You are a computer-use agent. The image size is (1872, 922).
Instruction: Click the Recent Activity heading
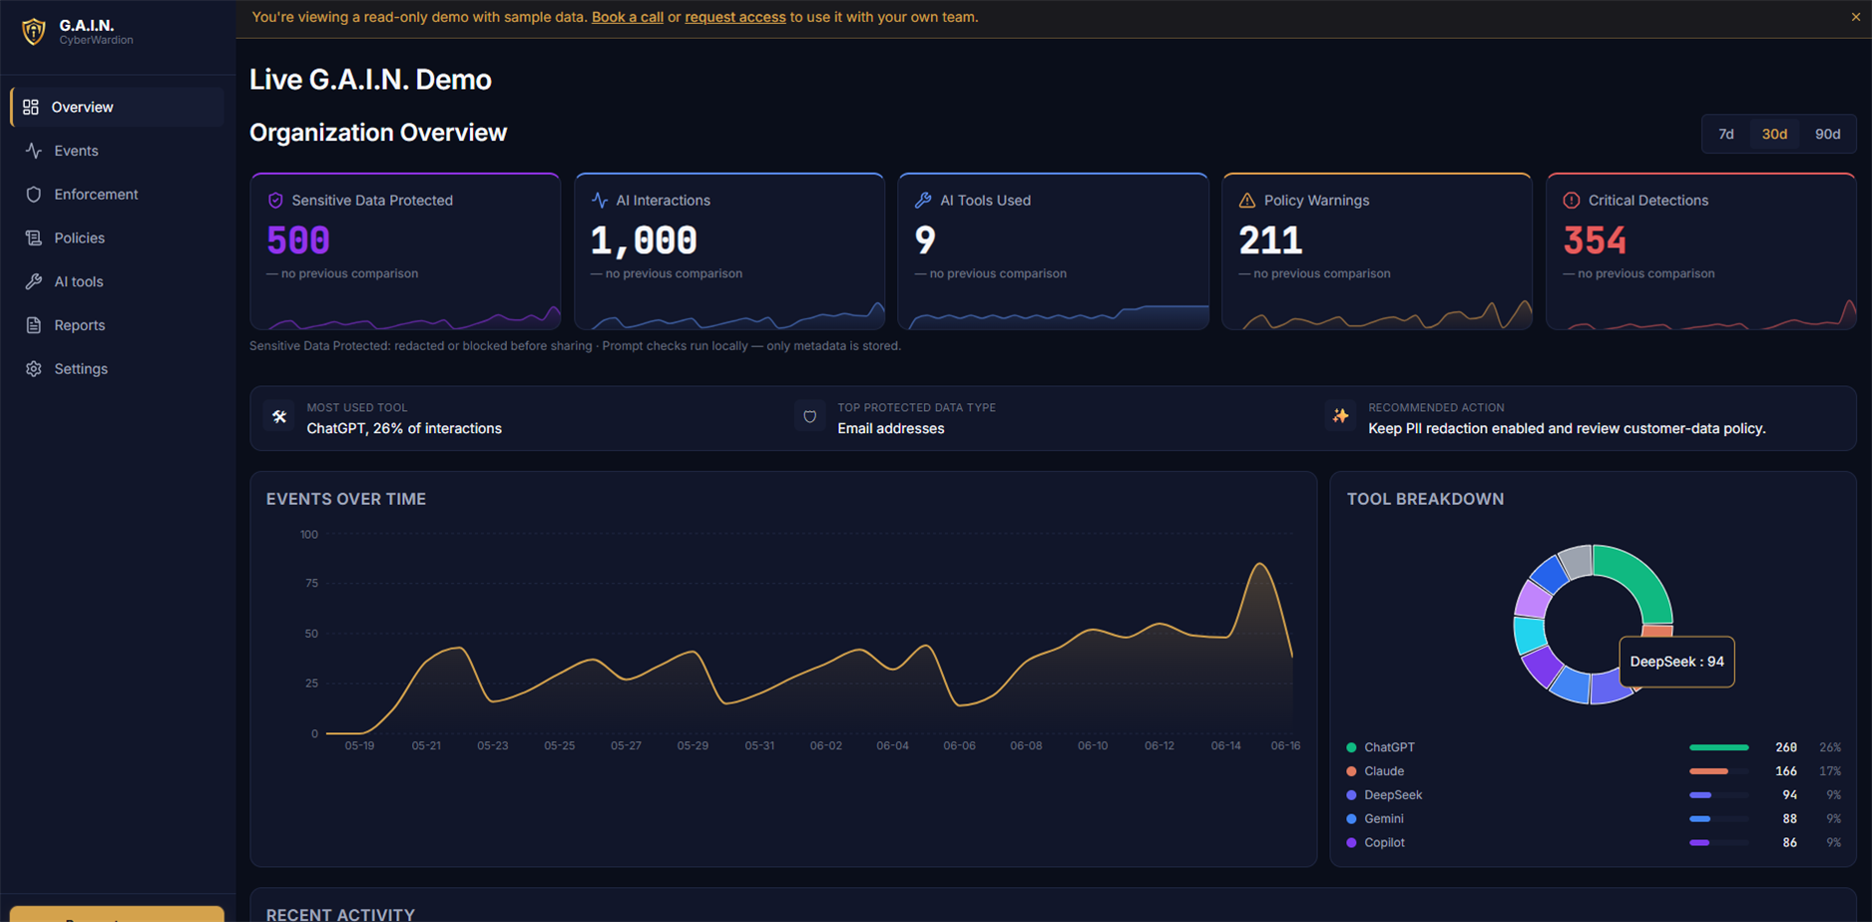point(340,914)
